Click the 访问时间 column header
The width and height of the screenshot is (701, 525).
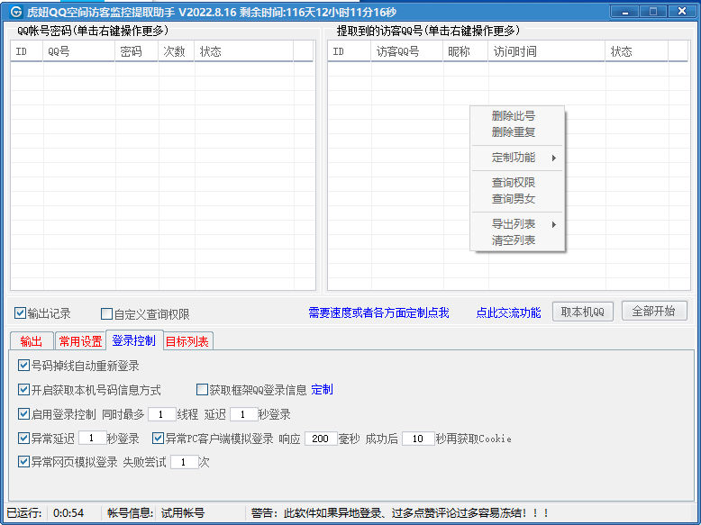(x=547, y=51)
